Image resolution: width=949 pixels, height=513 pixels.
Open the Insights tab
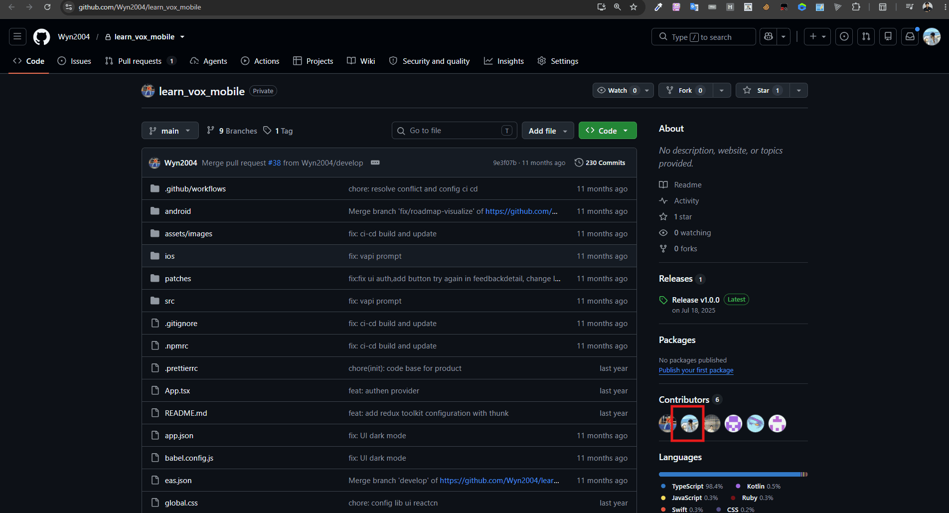(x=504, y=61)
